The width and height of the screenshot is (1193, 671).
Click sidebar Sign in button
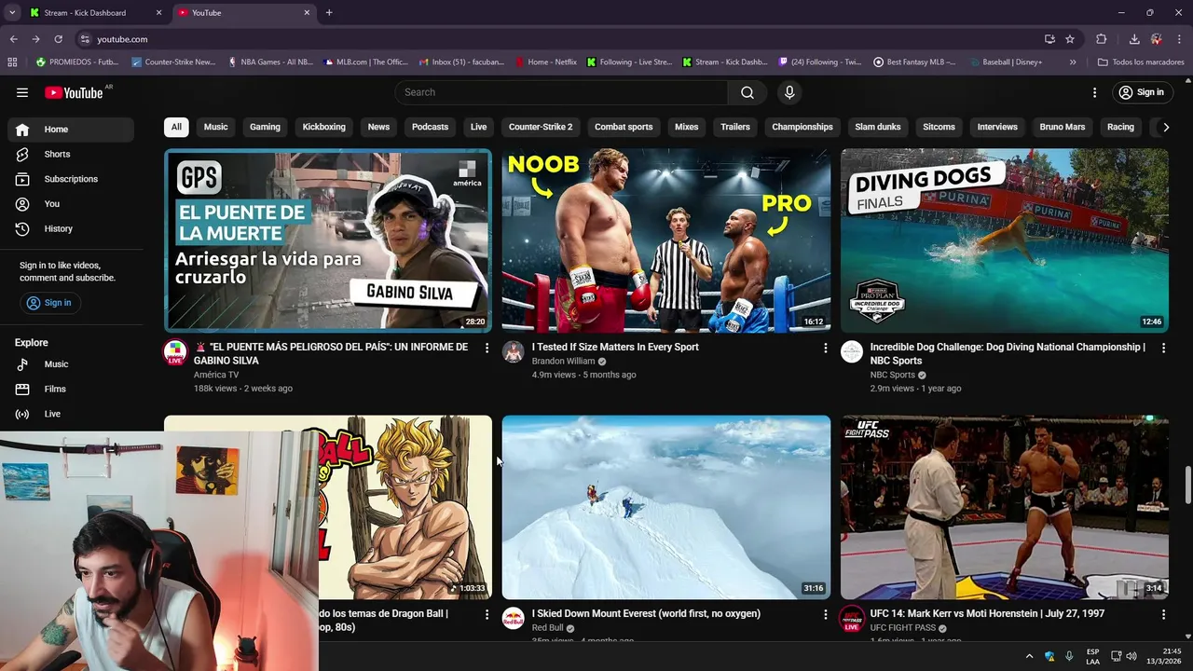tap(49, 303)
